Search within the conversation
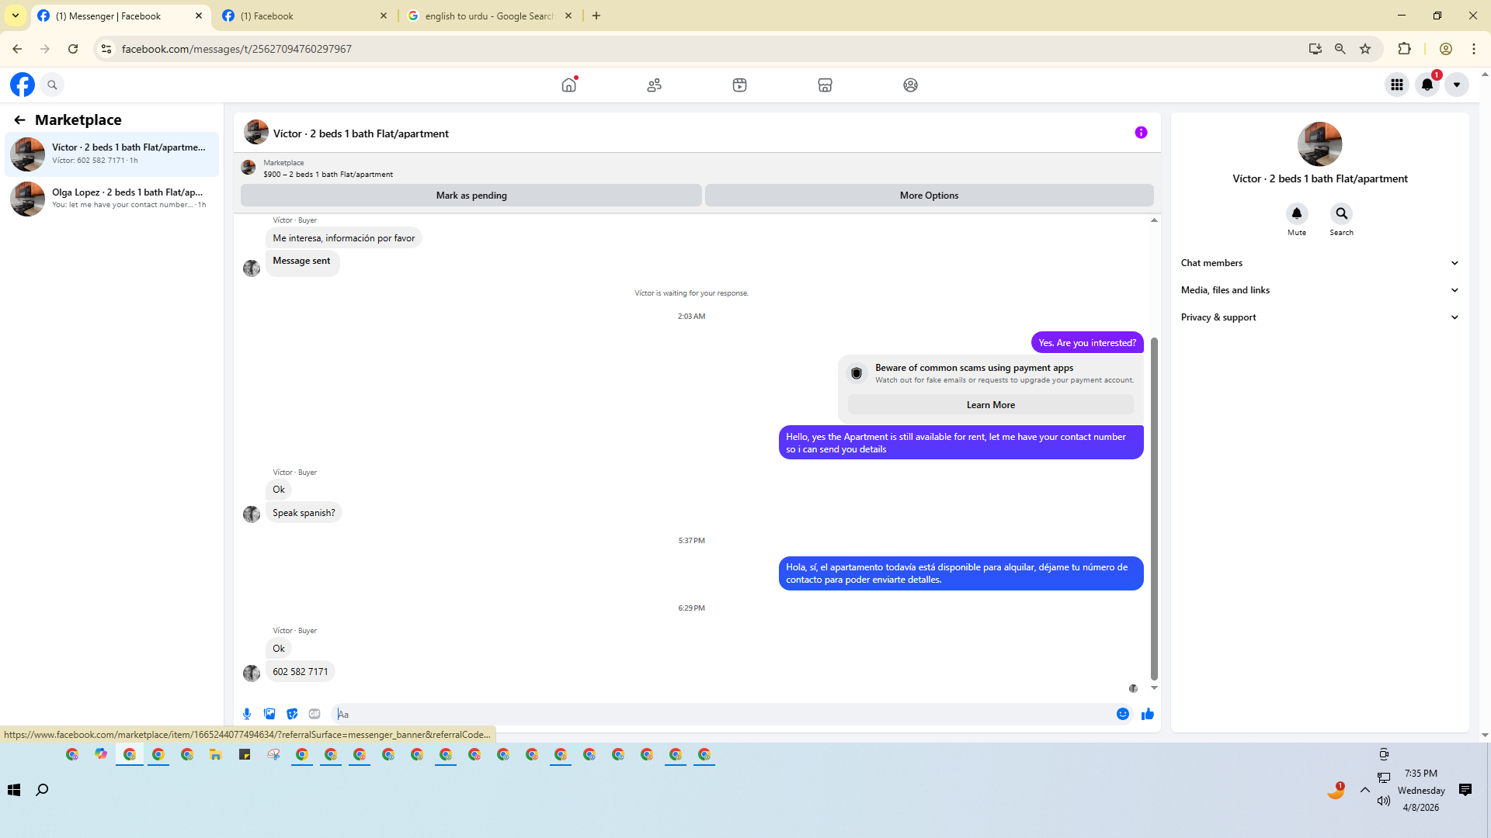The width and height of the screenshot is (1491, 838). (1341, 213)
